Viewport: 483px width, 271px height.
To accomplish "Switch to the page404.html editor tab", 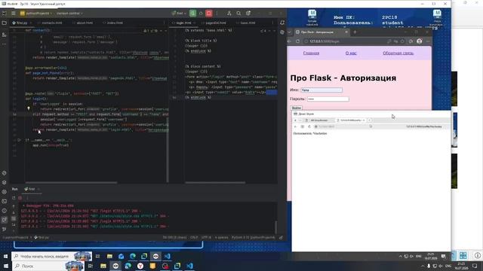I will (216, 23).
